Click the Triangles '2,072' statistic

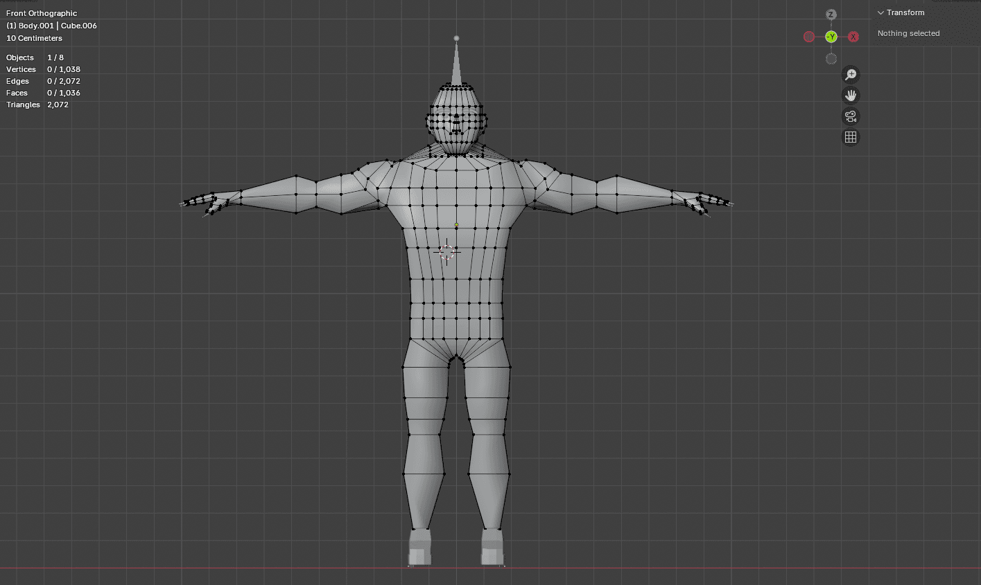pyautogui.click(x=58, y=105)
